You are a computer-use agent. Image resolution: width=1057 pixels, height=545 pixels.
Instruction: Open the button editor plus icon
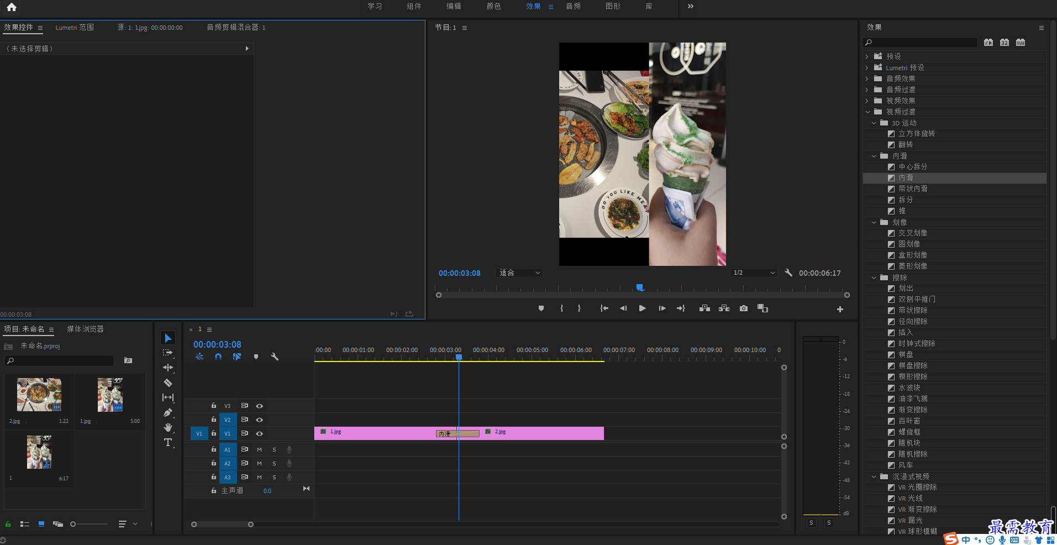coord(840,310)
